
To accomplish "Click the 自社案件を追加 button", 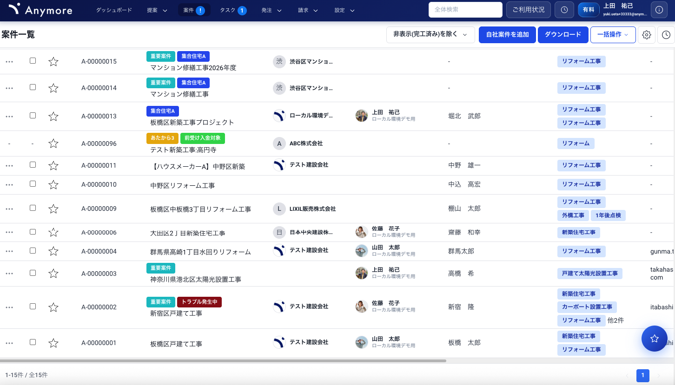I will (x=507, y=34).
